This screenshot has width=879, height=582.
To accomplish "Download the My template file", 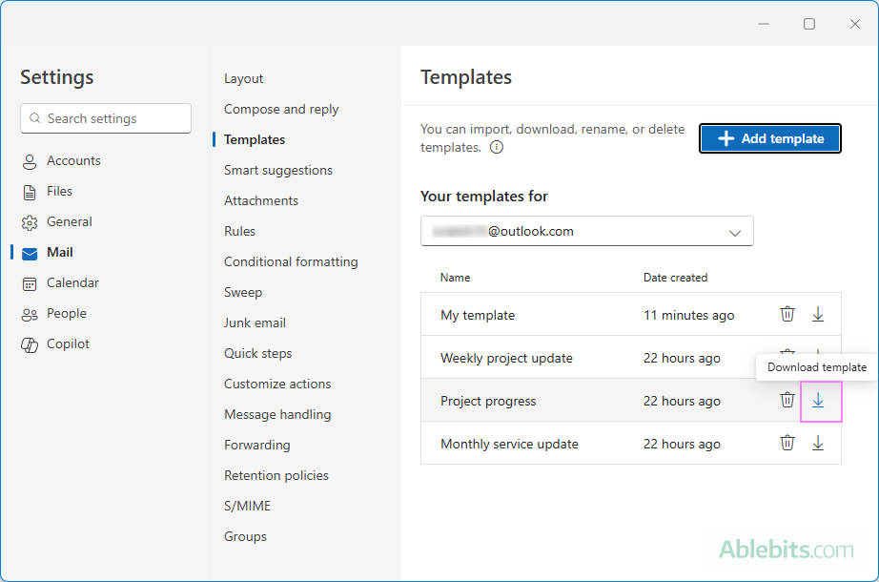I will click(818, 314).
